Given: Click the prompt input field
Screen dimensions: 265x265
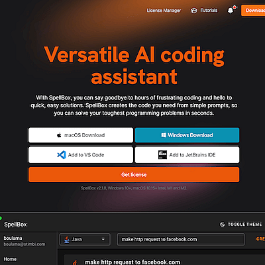Looking at the screenshot, I should [181, 239].
